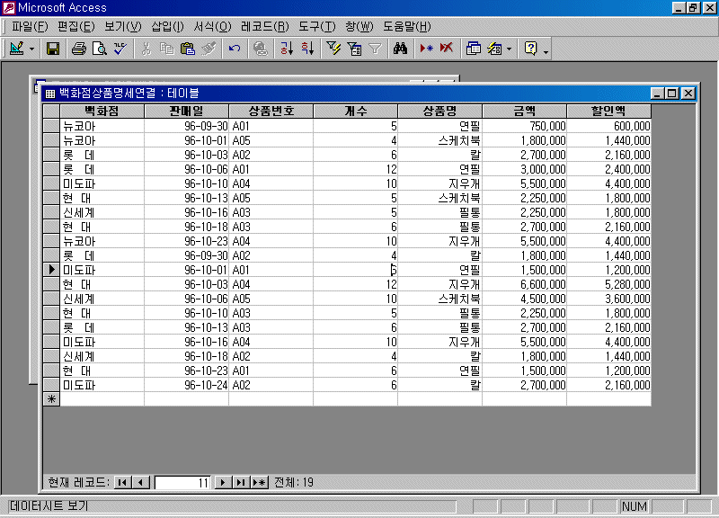Open the 레코드(R) menu
Screen dimensions: 719x518
click(x=265, y=27)
